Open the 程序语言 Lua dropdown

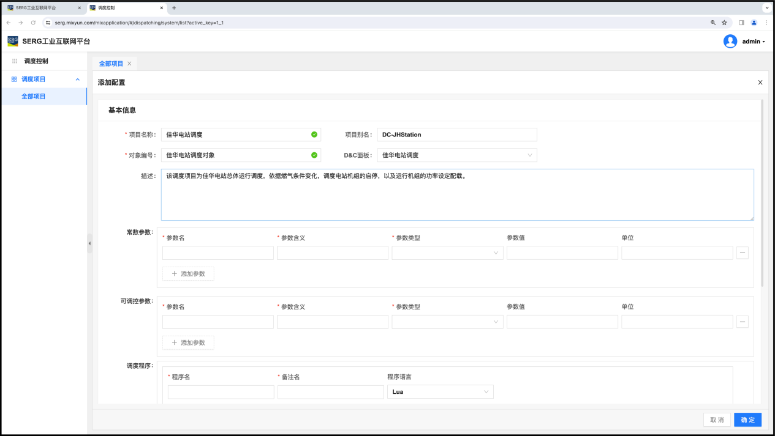pos(440,392)
